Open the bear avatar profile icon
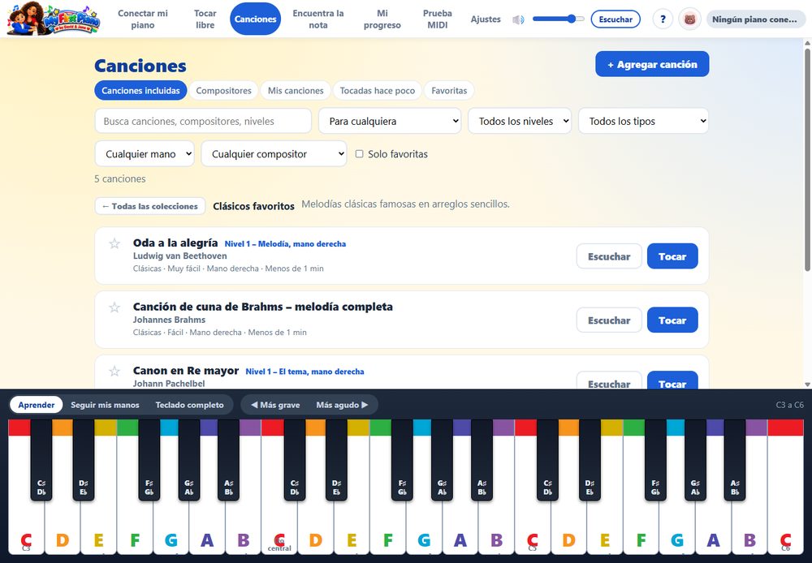Image resolution: width=812 pixels, height=563 pixels. point(689,19)
